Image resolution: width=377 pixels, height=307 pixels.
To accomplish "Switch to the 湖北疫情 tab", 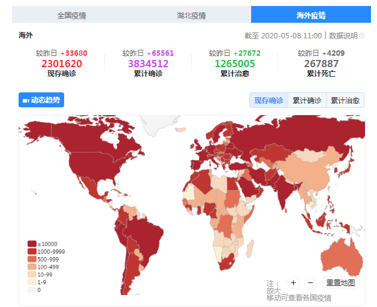I will (x=191, y=15).
